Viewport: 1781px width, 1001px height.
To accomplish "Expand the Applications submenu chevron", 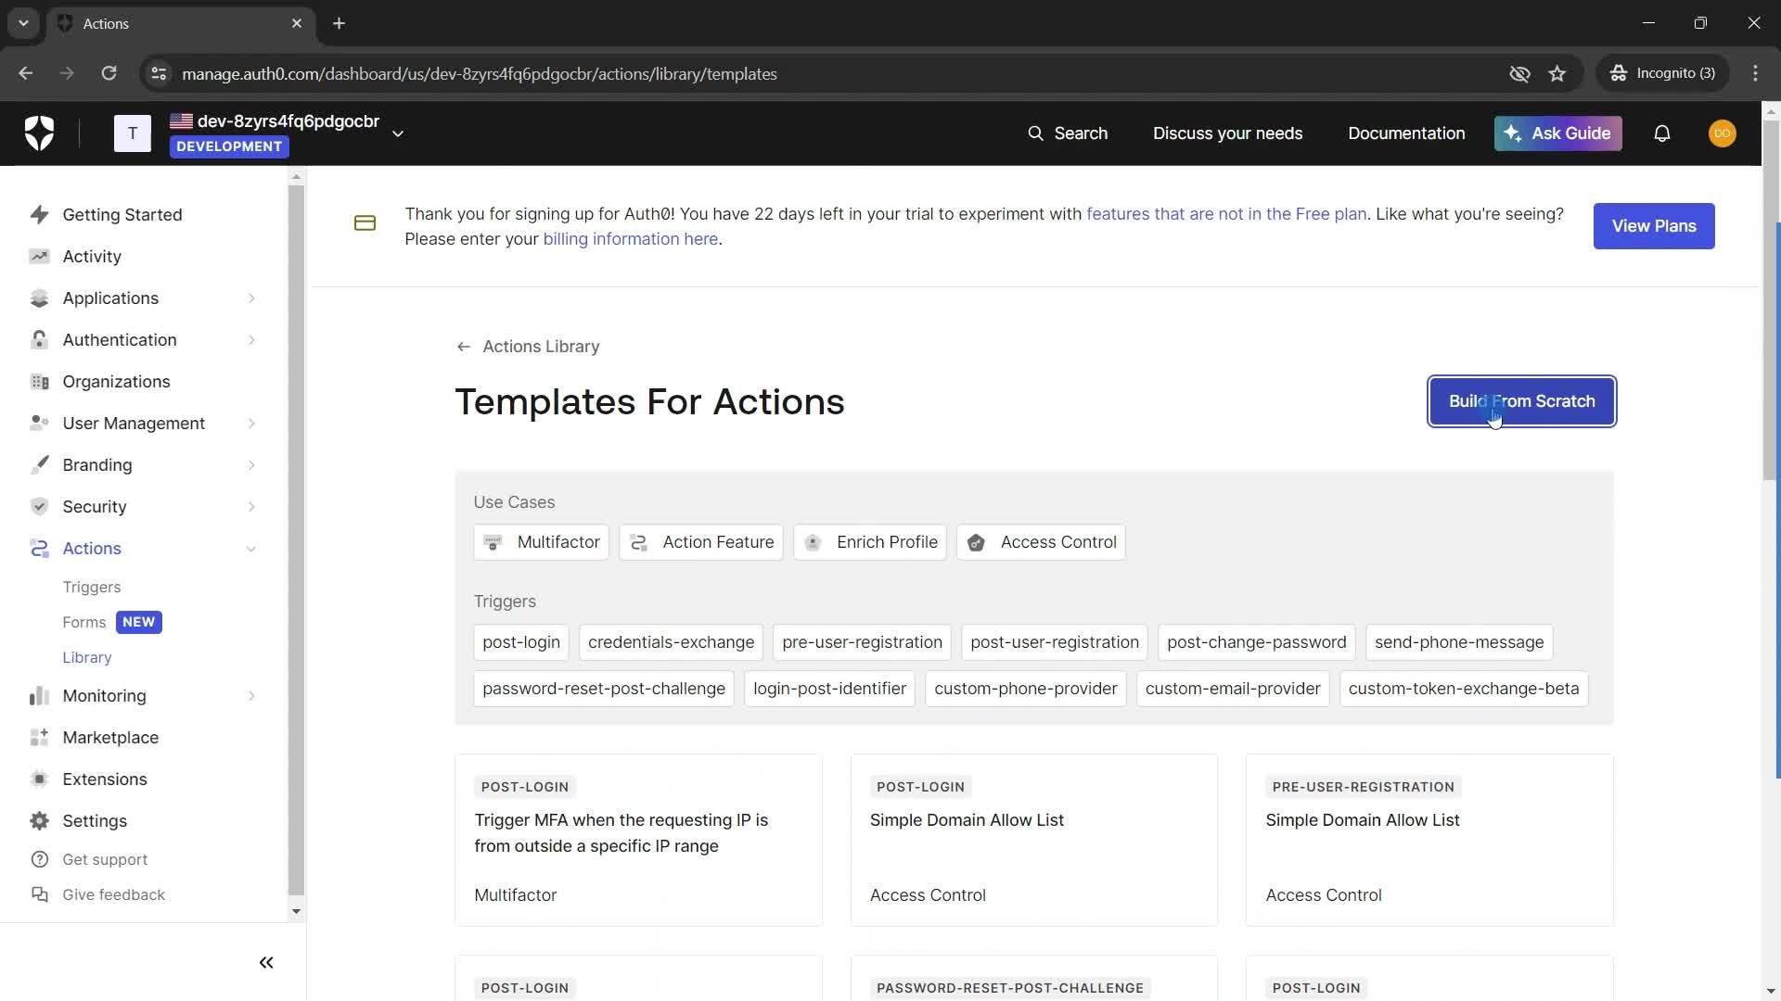I will click(x=251, y=298).
